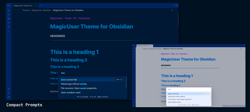Create new canvas from light window ribbon
This screenshot has height=112, width=250.
134,54
